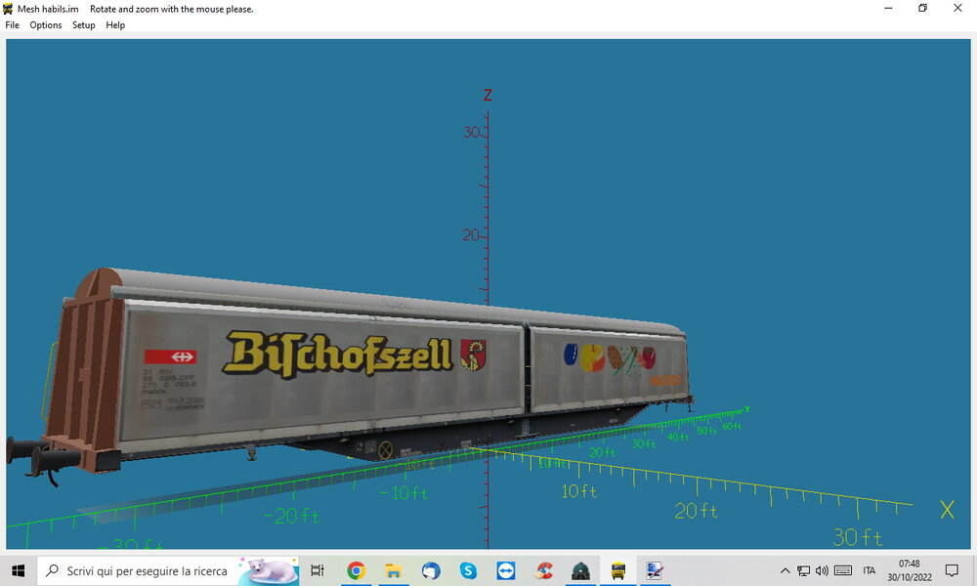
Task: Show hidden system tray icons
Action: [x=786, y=570]
